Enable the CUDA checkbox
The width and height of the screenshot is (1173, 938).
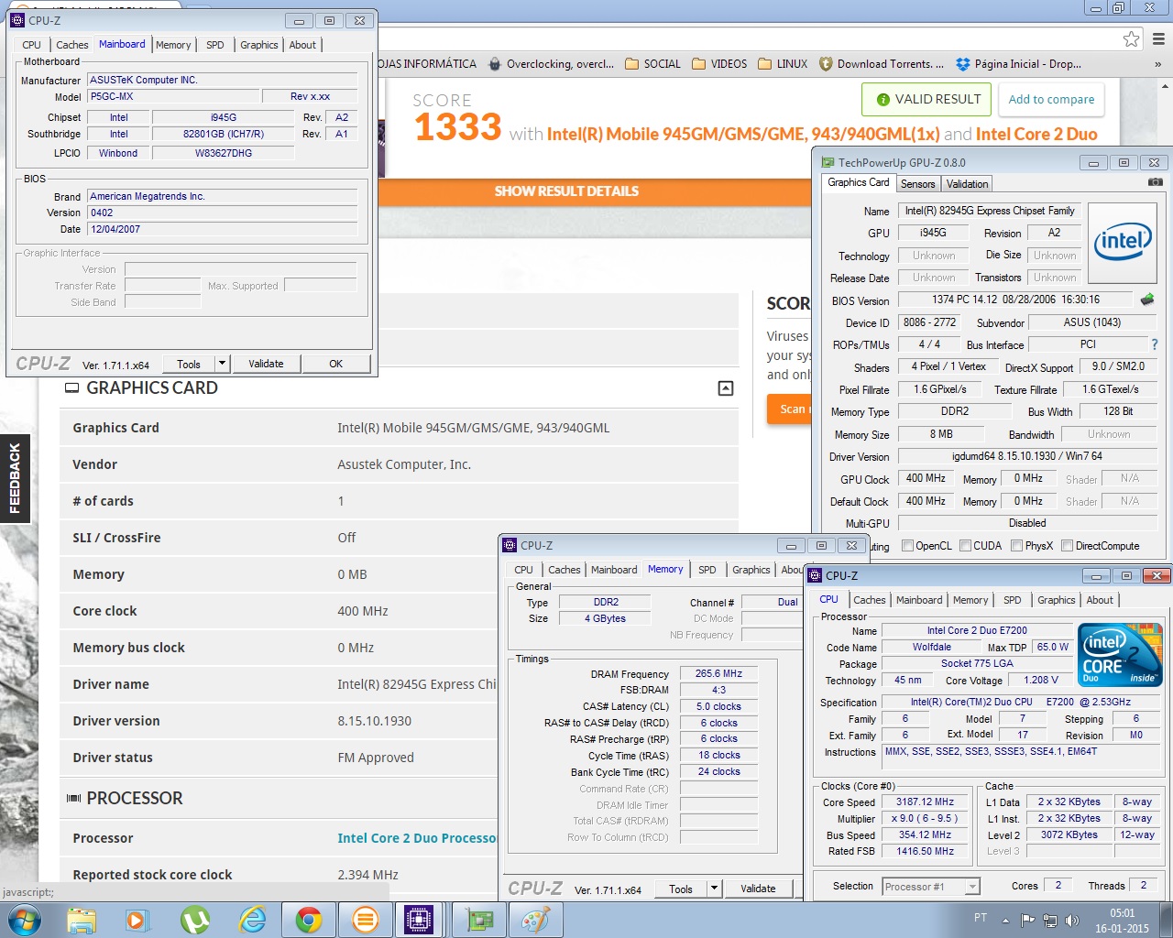tap(965, 546)
